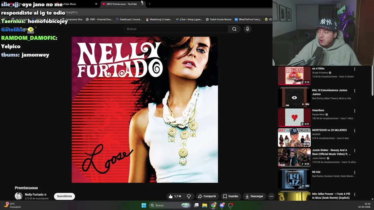Close the Promiscuous - YouTube tab
This screenshot has width=374, height=210.
click(142, 4)
